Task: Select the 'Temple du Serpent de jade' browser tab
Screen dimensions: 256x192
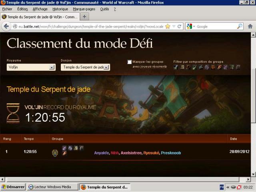Action: 40,17
